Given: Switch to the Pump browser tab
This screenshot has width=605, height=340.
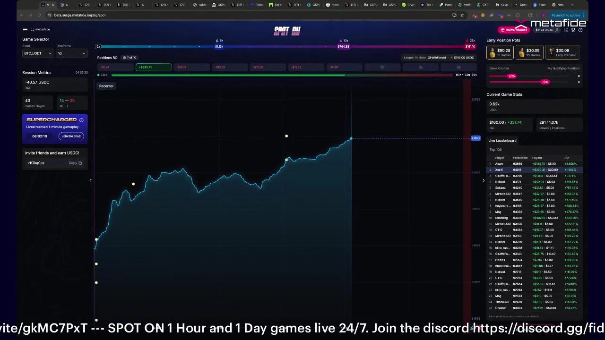Looking at the screenshot, I should (446, 5).
